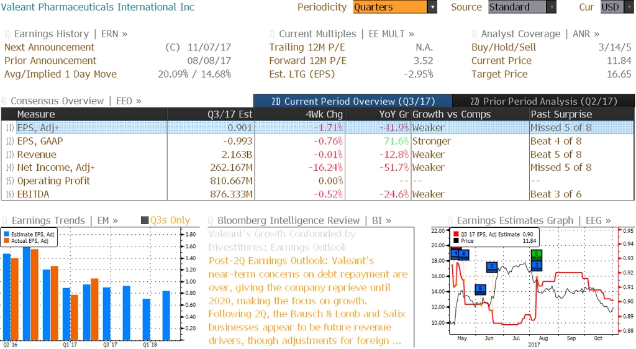Click the Estimate EPS, Adj blue legend swatch
Image resolution: width=636 pixels, height=349 pixels.
[6, 234]
